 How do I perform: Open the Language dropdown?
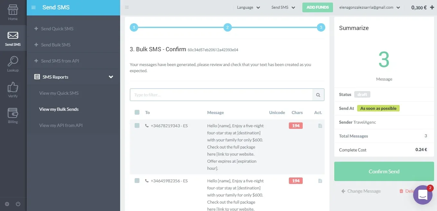pyautogui.click(x=248, y=7)
